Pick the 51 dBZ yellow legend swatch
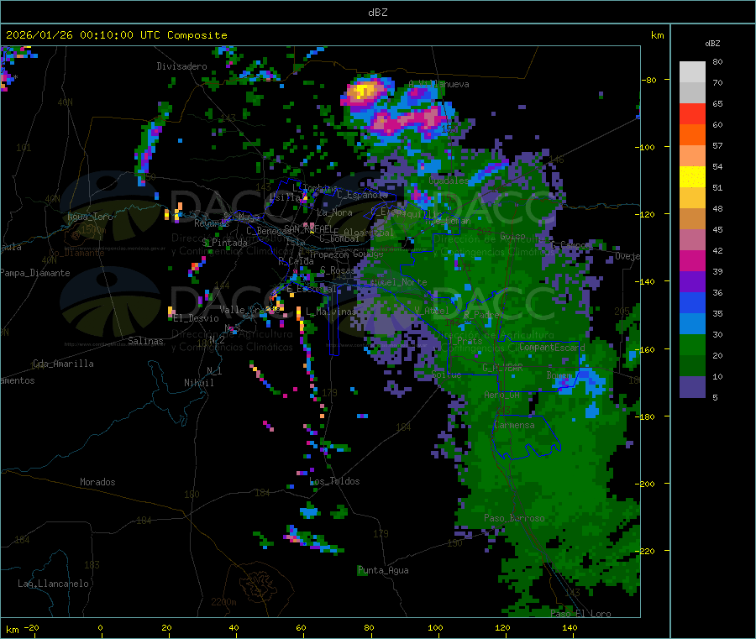The width and height of the screenshot is (756, 639). coord(692,177)
